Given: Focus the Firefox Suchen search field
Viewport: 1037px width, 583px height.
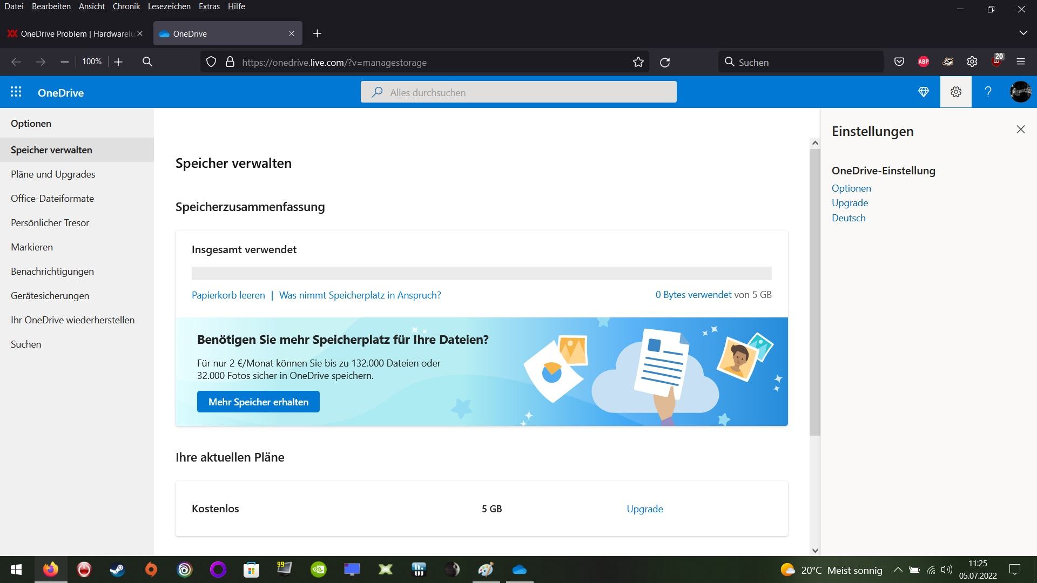Looking at the screenshot, I should [x=801, y=62].
